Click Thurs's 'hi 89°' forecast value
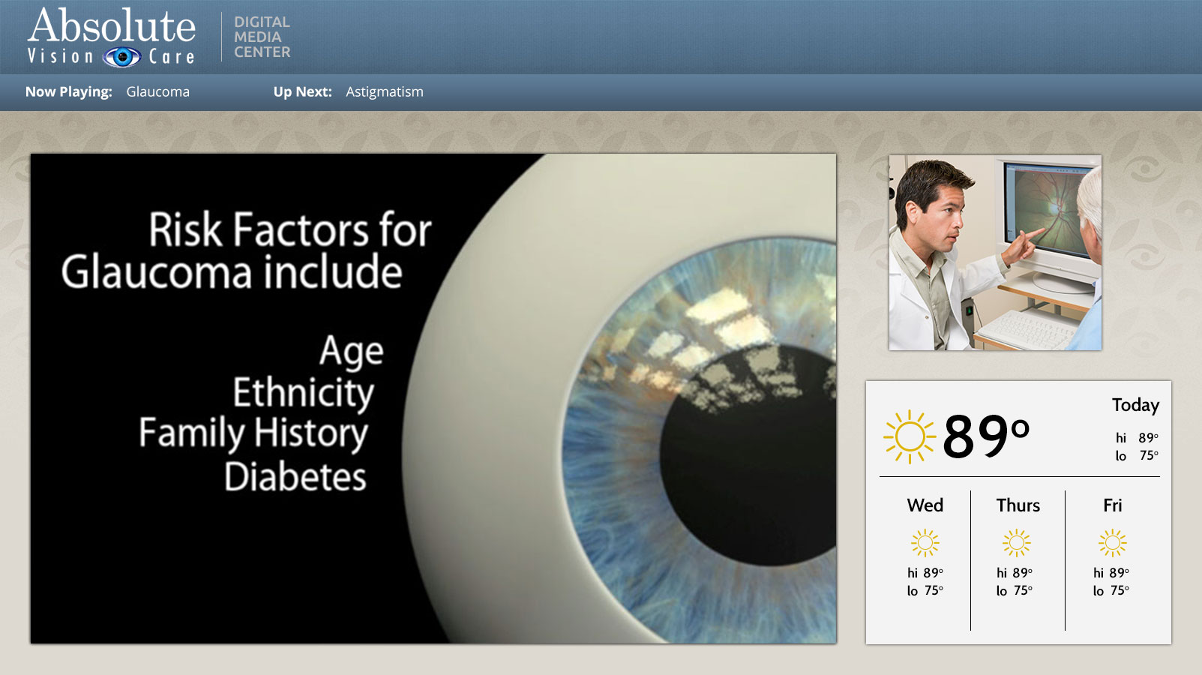 coord(1015,573)
